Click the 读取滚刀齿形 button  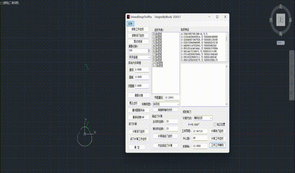pyautogui.click(x=138, y=35)
